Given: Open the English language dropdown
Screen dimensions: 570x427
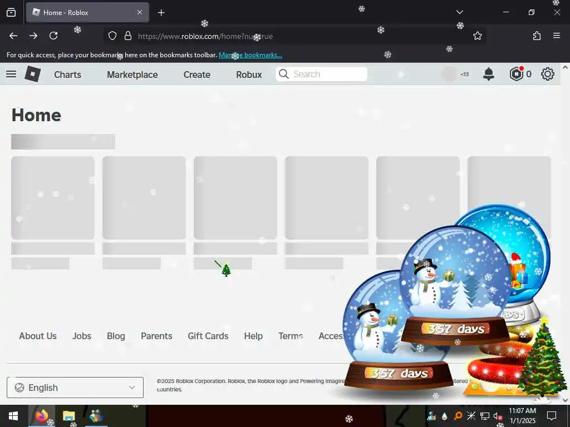Looking at the screenshot, I should [x=75, y=388].
